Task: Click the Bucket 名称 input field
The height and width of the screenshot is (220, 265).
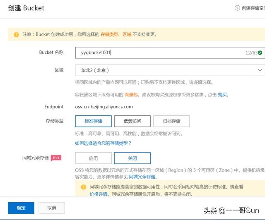Action: coord(170,53)
